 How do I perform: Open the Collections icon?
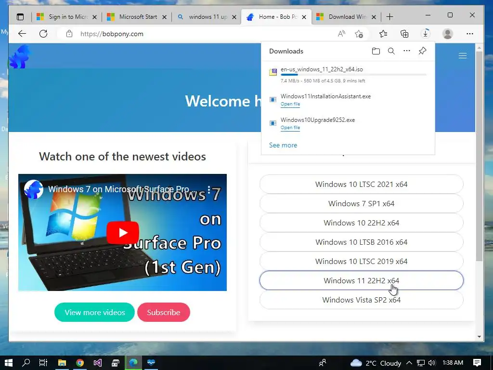click(404, 34)
